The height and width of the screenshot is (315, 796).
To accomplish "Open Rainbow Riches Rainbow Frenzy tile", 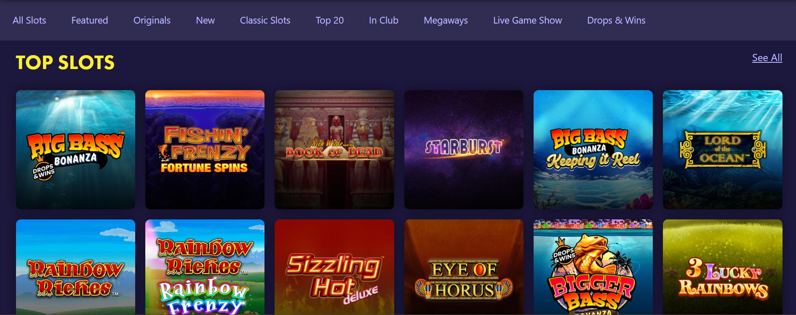I will pyautogui.click(x=205, y=267).
